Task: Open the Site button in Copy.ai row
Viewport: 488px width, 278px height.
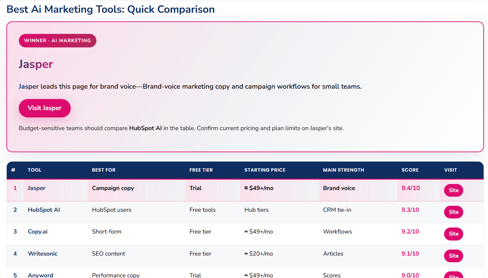Action: pyautogui.click(x=453, y=234)
